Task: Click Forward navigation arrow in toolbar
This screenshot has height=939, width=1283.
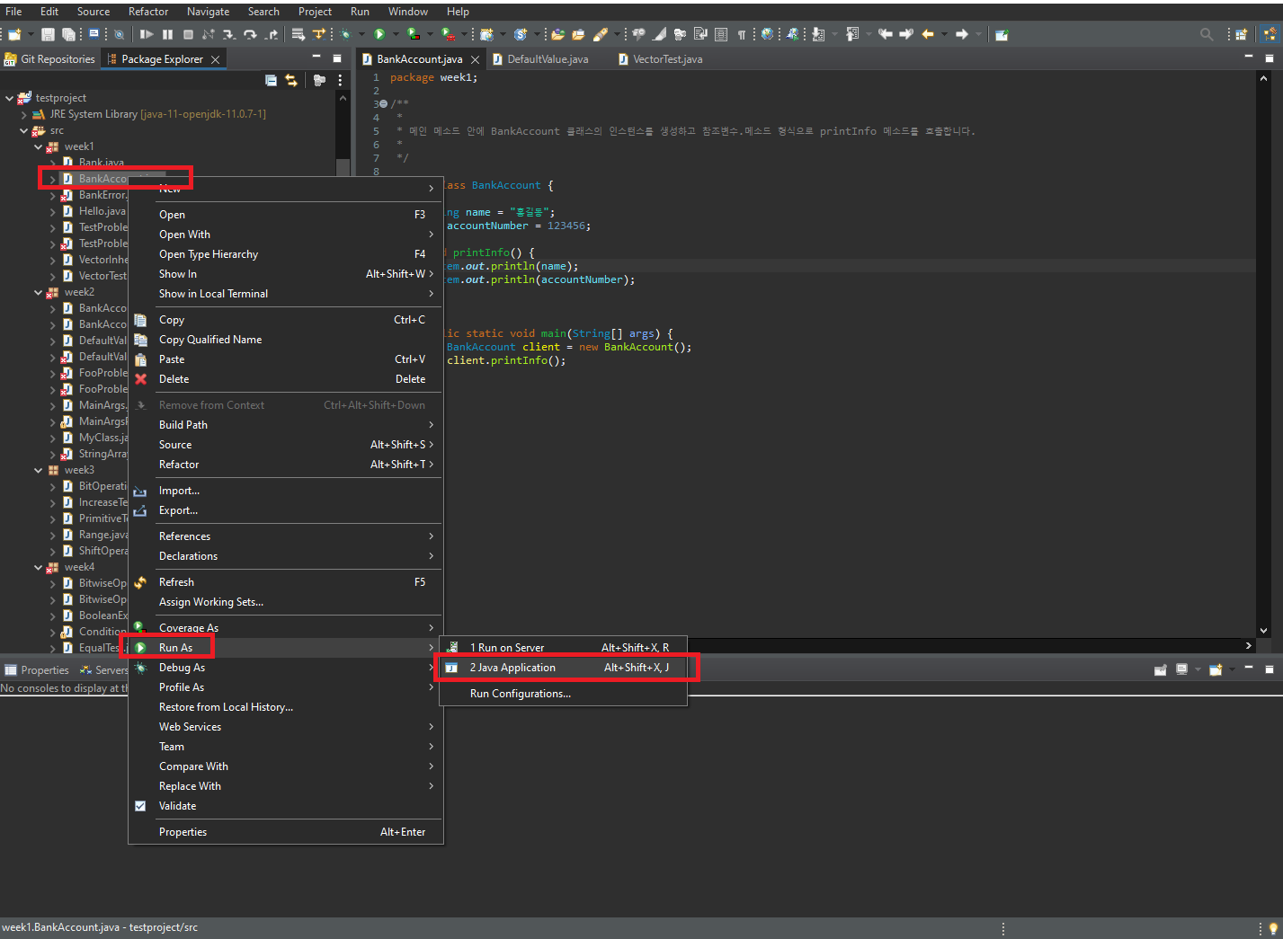Action: (961, 34)
